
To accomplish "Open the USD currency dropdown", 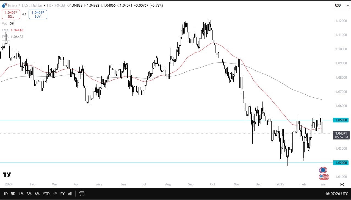I will pos(341,6).
